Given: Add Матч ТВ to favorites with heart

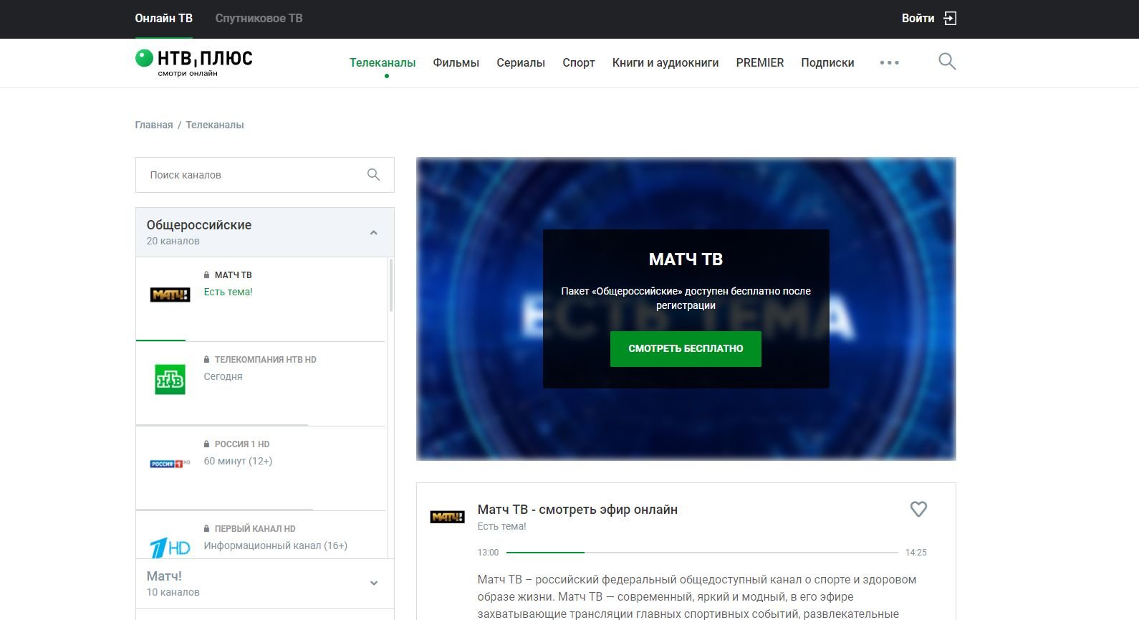Looking at the screenshot, I should 918,509.
